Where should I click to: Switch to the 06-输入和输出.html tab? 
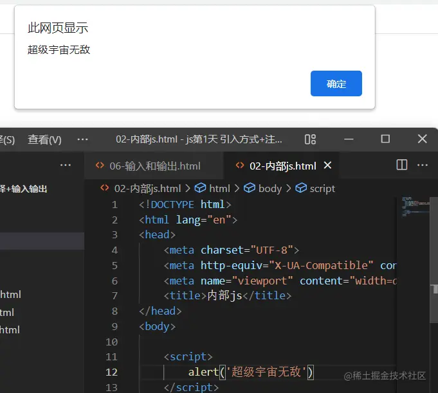154,166
